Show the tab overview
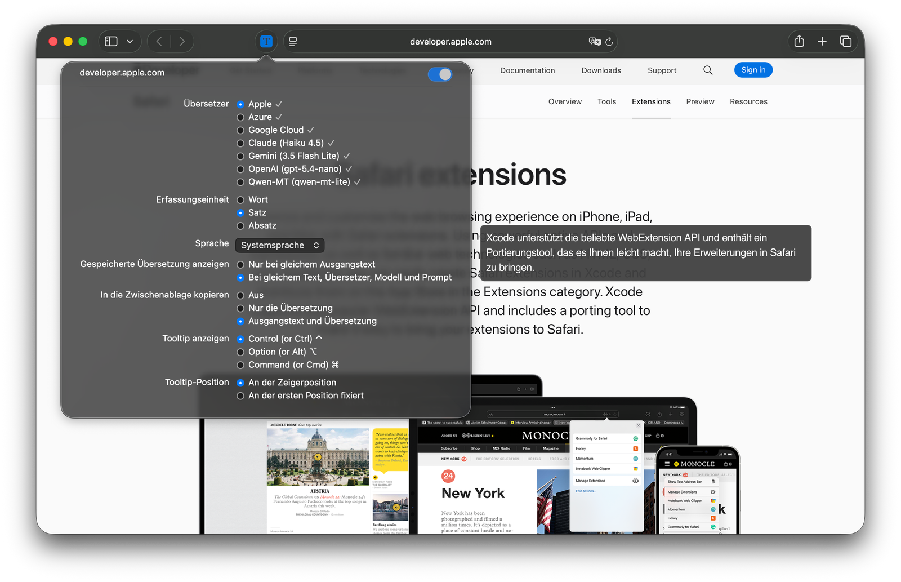The width and height of the screenshot is (901, 582). tap(845, 41)
